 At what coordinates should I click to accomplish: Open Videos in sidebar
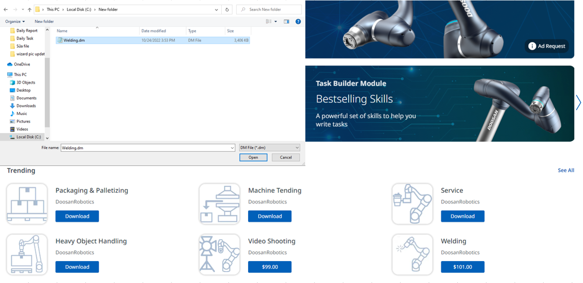(22, 129)
